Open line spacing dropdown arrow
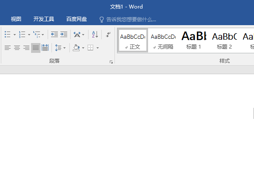The height and width of the screenshot is (185, 254). click(x=65, y=48)
